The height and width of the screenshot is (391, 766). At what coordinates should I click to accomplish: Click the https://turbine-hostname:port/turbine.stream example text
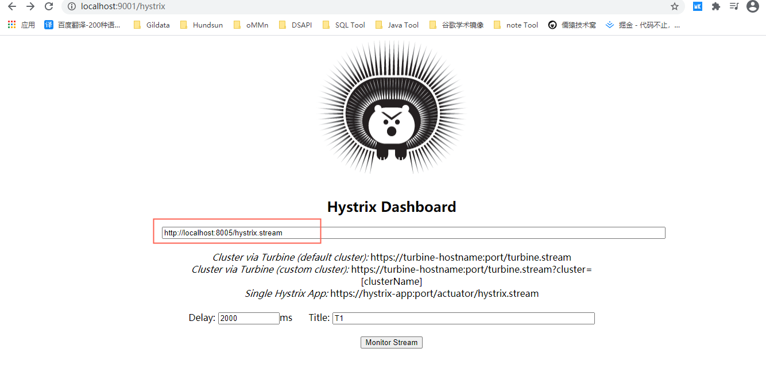click(x=471, y=257)
